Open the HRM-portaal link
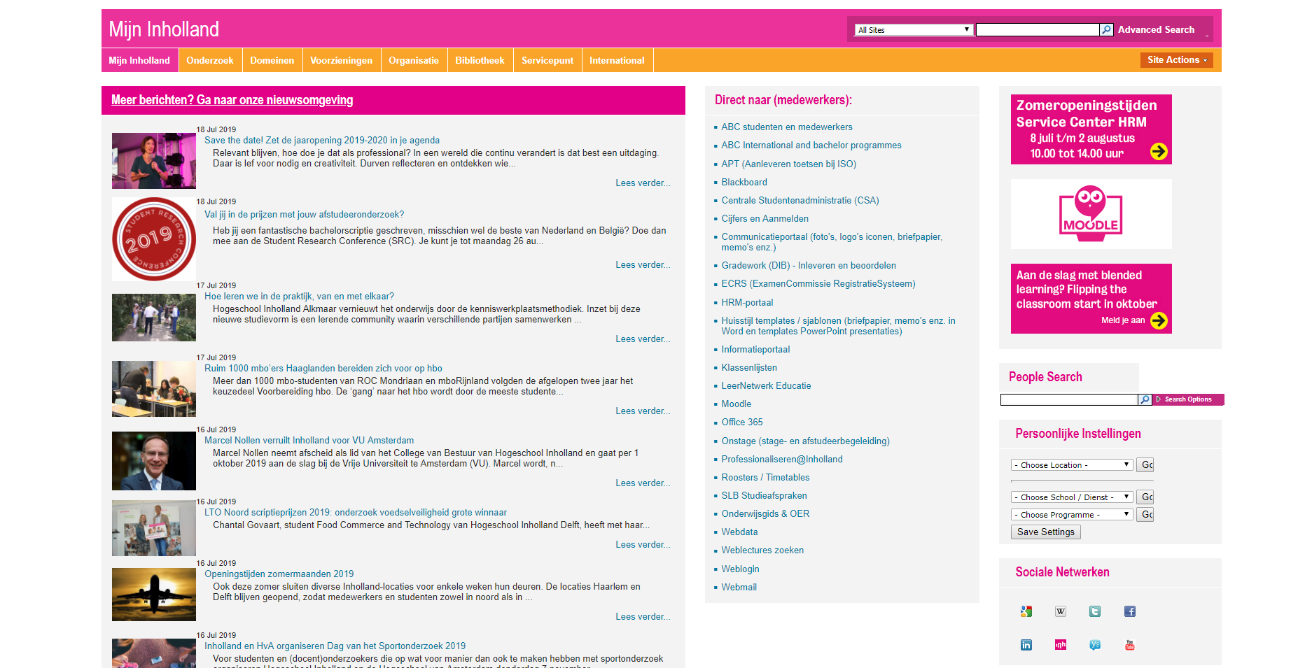The height and width of the screenshot is (668, 1298). coord(747,303)
